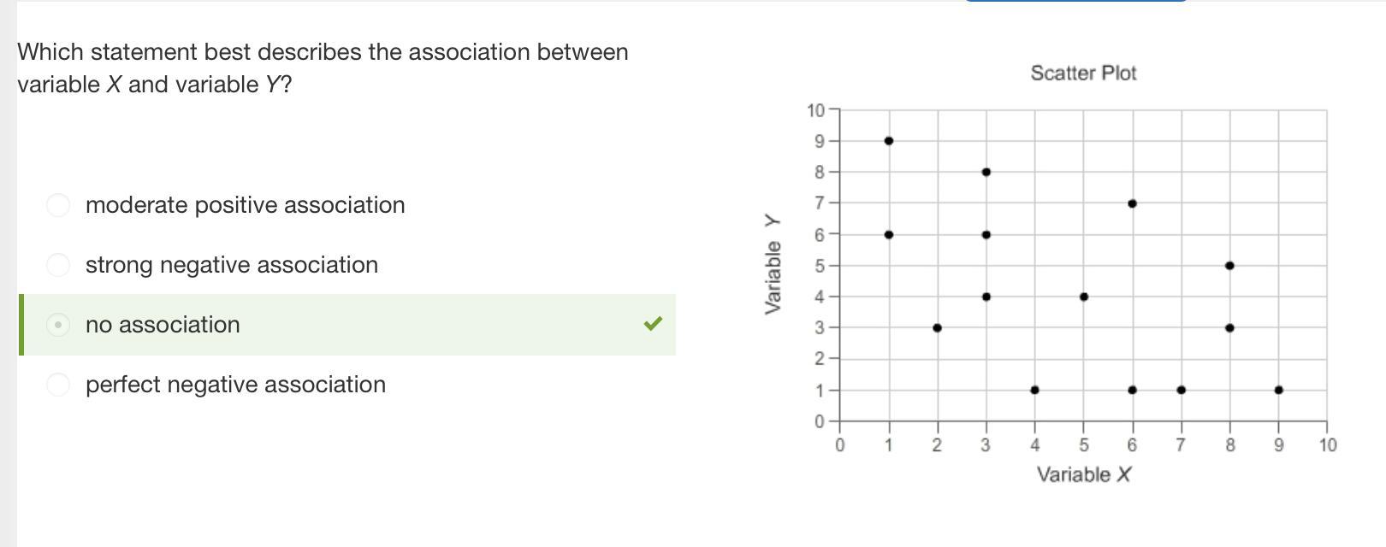Click the Scatter Plot chart title
This screenshot has height=547, width=1386.
click(1083, 74)
